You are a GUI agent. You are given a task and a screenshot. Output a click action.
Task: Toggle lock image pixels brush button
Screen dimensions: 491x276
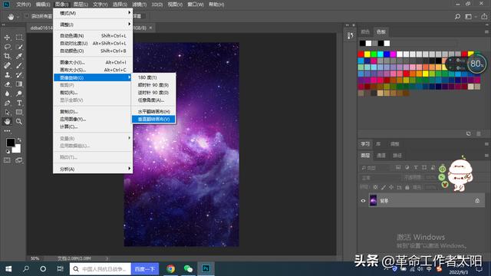click(x=384, y=187)
